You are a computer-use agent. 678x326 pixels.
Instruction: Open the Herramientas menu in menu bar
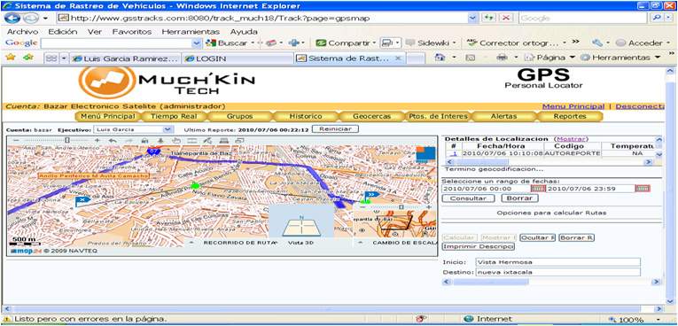pyautogui.click(x=191, y=32)
